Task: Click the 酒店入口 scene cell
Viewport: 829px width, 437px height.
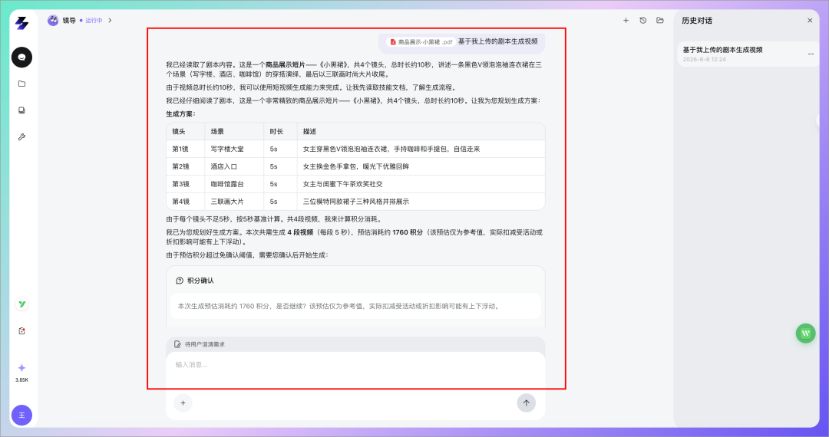Action: (234, 166)
